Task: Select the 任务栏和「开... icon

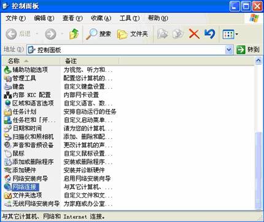Action: [x=8, y=120]
